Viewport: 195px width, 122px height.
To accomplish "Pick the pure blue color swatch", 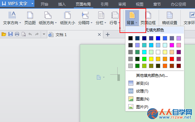I will [158, 38].
